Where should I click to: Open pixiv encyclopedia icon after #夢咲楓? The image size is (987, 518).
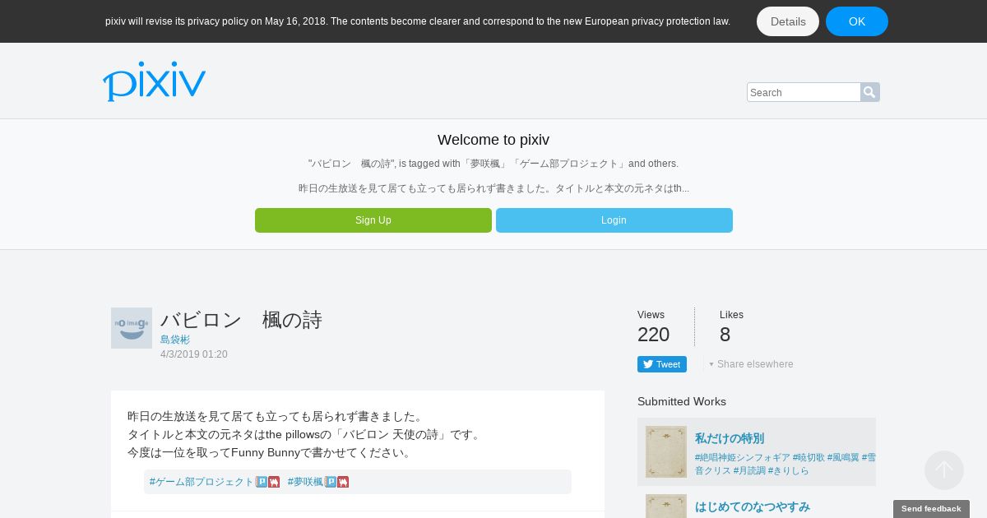coord(331,482)
